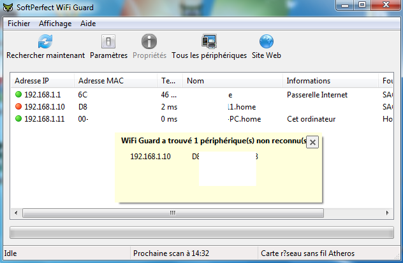The image size is (403, 263).
Task: Click the Rechercher maintenant refresh icon
Action: pyautogui.click(x=45, y=41)
